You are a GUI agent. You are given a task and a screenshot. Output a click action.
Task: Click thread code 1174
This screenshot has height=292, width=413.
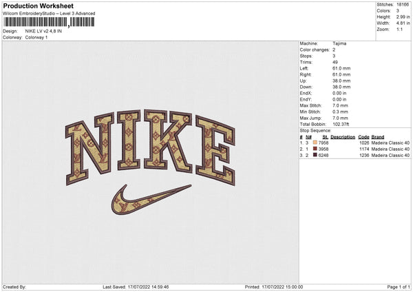coord(364,149)
